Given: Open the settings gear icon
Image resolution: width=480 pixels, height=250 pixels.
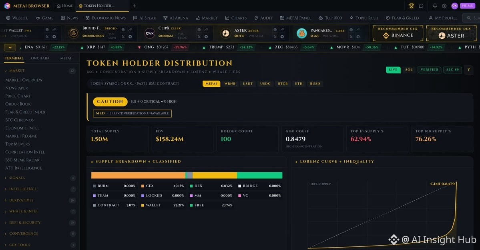Looking at the screenshot, I should click(444, 6).
